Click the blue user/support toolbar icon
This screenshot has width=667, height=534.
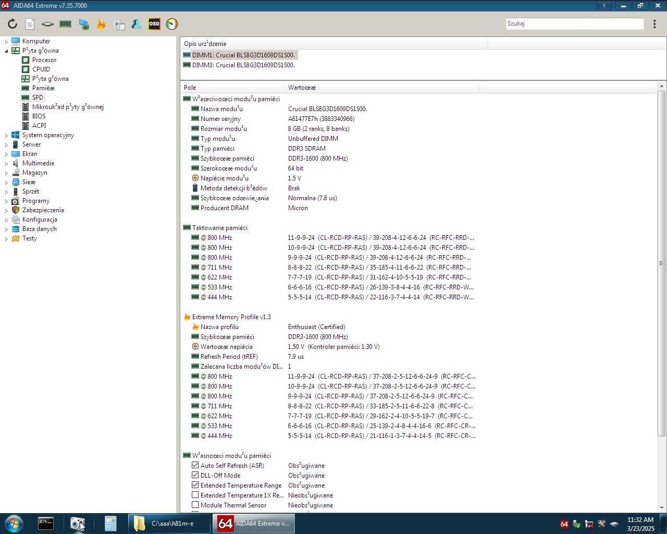(136, 24)
